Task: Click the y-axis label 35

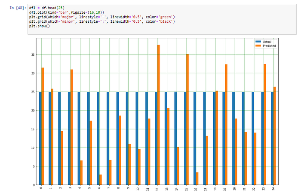Action: (33, 55)
